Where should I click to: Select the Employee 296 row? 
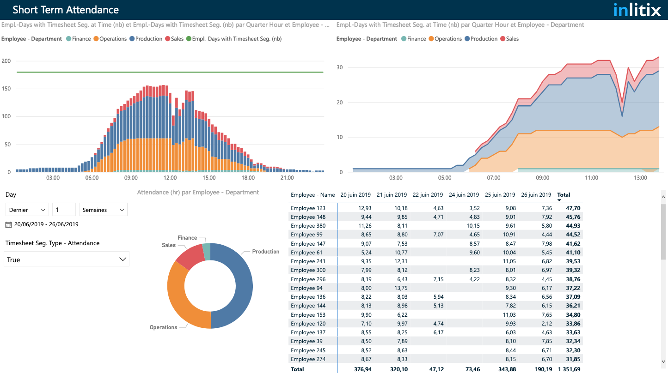436,279
